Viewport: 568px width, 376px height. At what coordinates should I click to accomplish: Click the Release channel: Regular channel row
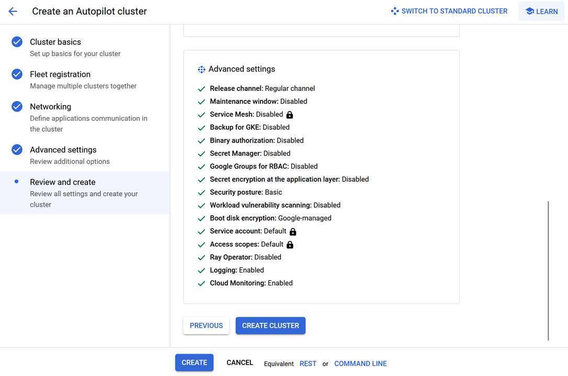[262, 89]
